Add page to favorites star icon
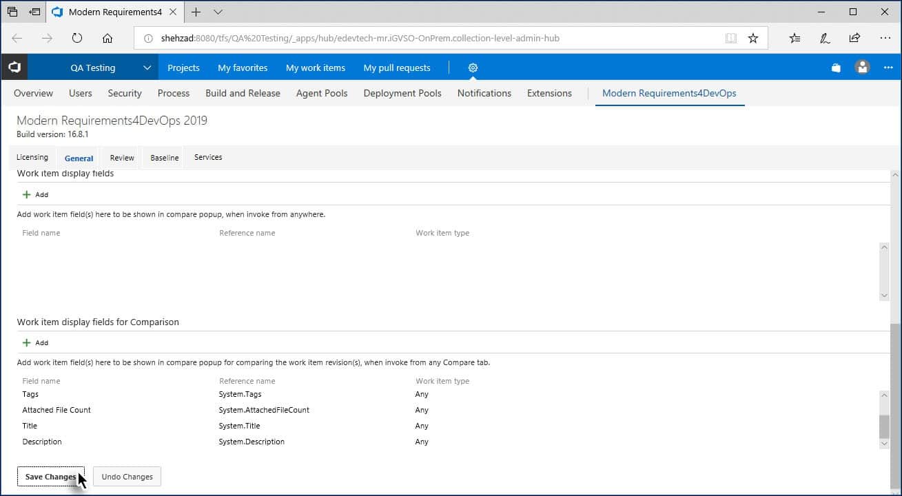 tap(753, 38)
